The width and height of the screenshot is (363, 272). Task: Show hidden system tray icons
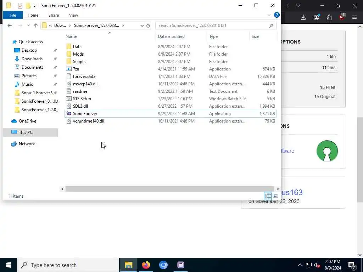[x=300, y=265]
